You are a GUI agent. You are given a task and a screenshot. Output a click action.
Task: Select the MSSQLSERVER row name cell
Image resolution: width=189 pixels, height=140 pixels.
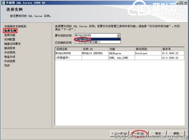tap(68, 53)
